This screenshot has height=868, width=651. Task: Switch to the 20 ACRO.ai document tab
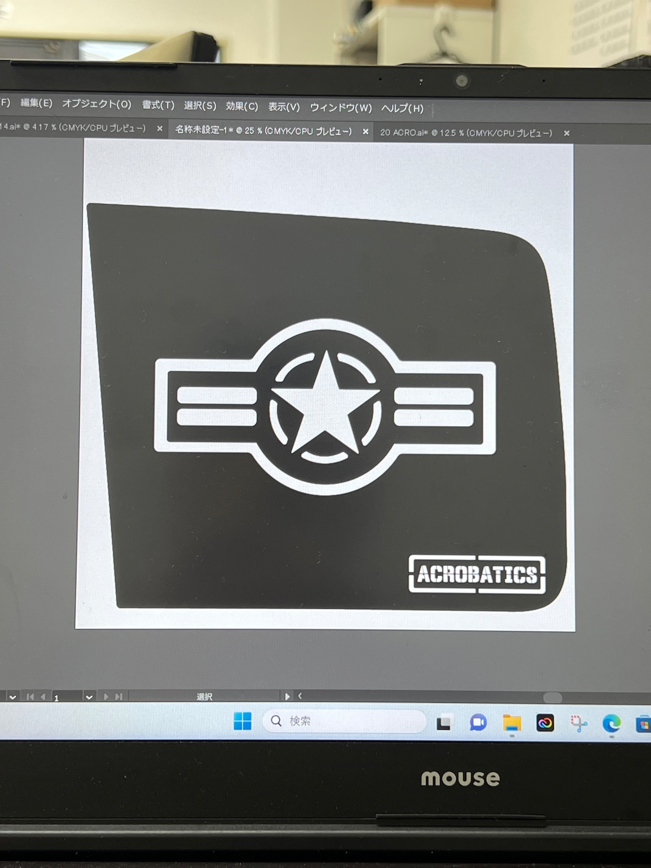(466, 133)
